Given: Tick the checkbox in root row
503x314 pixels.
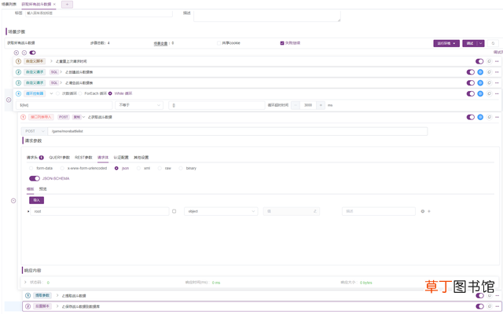Looking at the screenshot, I should coord(174,211).
